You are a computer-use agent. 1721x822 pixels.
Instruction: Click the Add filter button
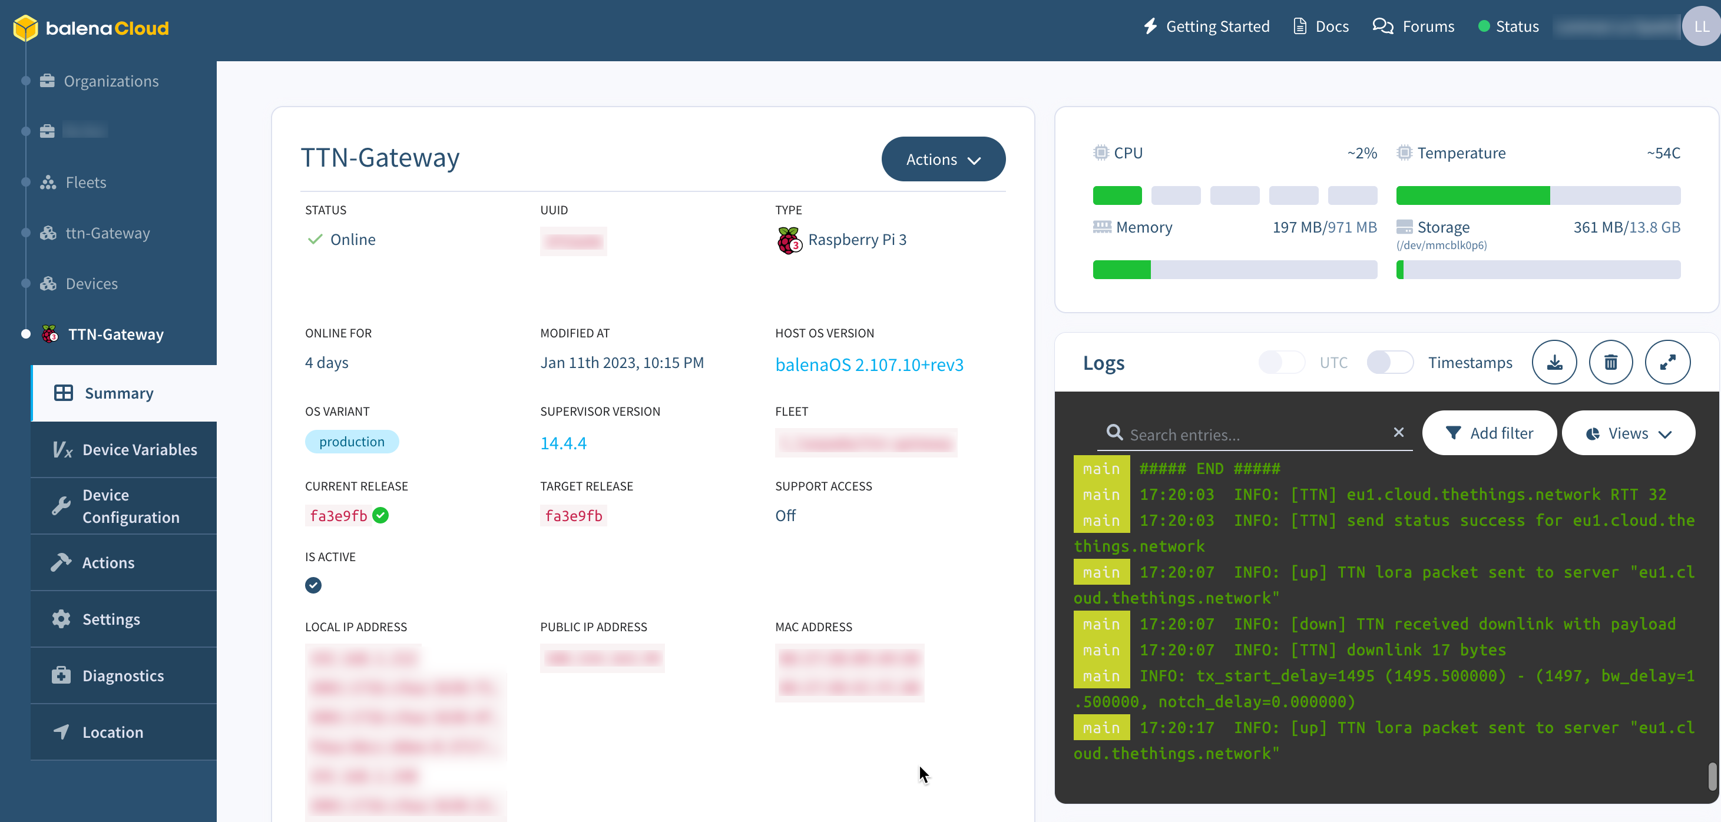click(x=1489, y=433)
